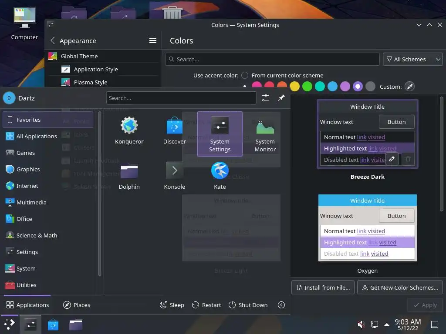The image size is (446, 334).
Task: Click Shut Down button
Action: coord(248,305)
